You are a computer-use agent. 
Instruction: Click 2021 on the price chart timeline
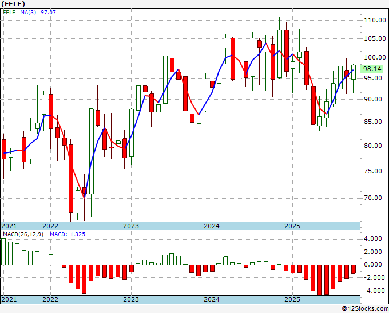[x=9, y=226]
